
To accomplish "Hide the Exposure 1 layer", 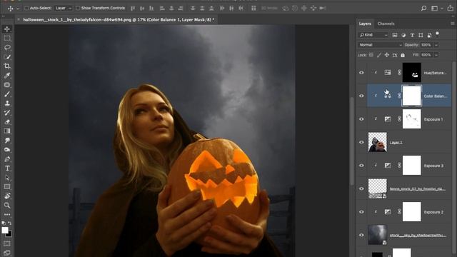I will click(361, 119).
